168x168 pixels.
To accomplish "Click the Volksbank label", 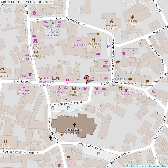I will coord(36,56).
